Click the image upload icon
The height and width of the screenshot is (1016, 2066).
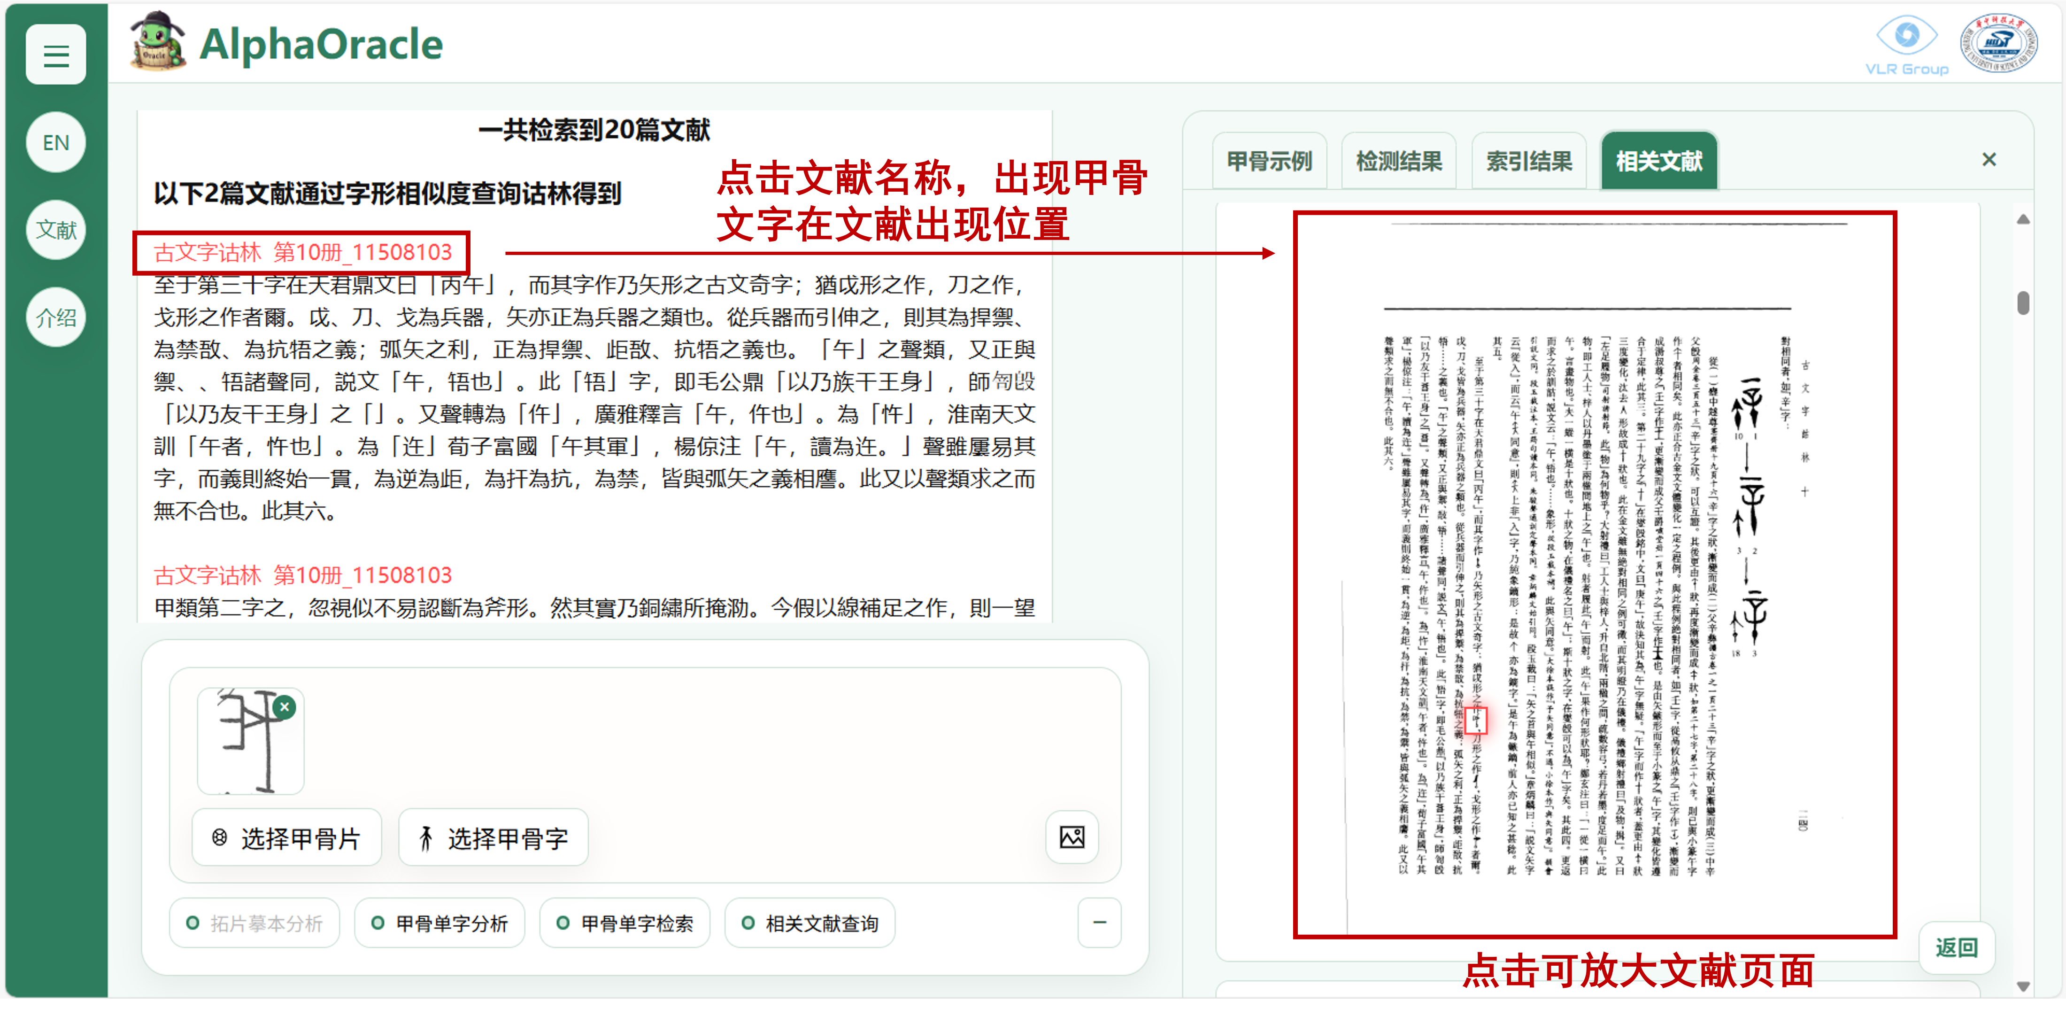pyautogui.click(x=1072, y=838)
